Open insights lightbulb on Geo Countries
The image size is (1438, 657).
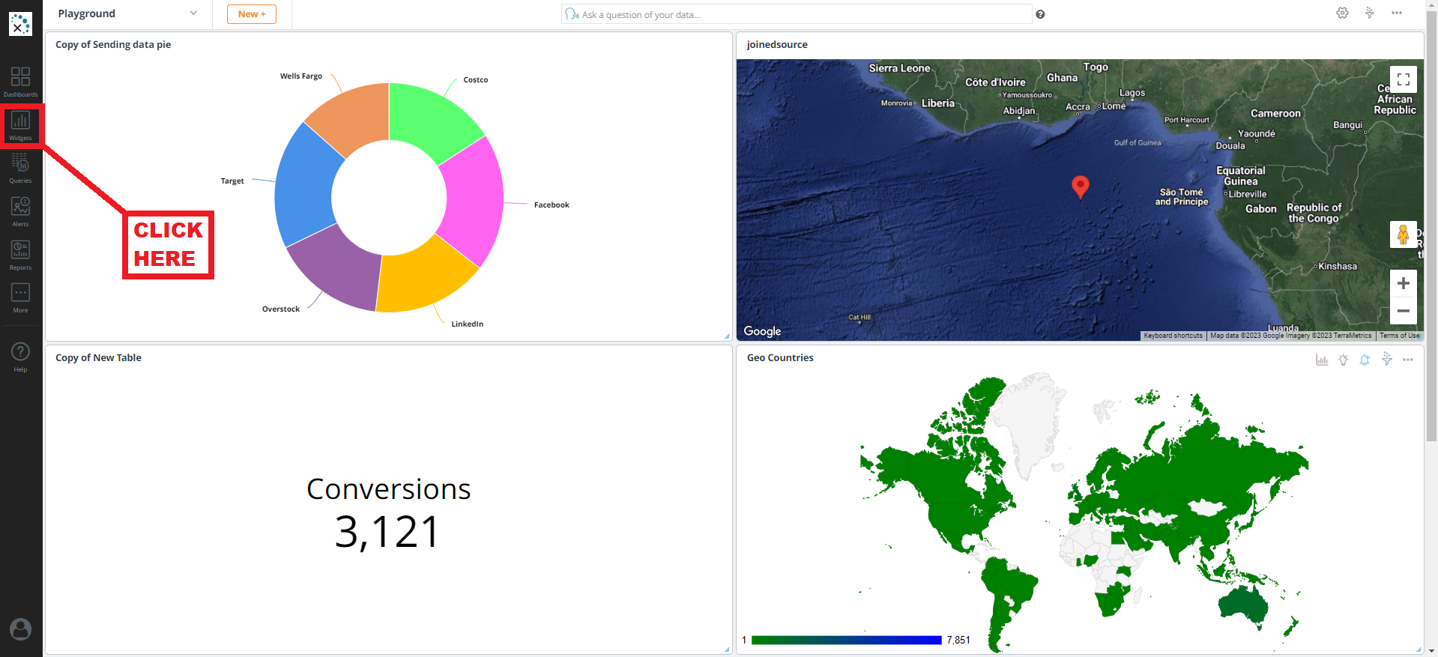pos(1343,360)
